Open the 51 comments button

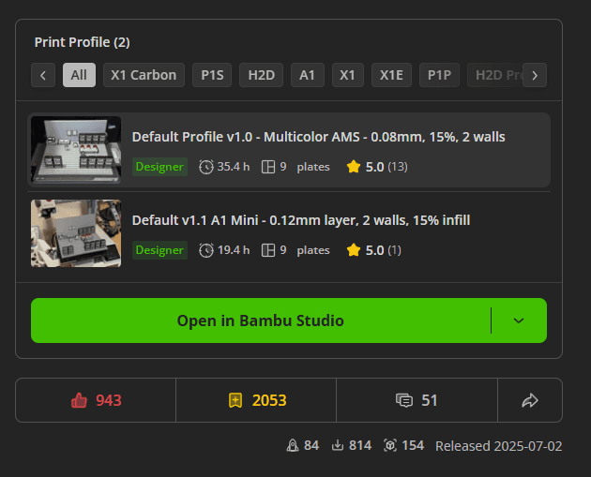point(417,400)
